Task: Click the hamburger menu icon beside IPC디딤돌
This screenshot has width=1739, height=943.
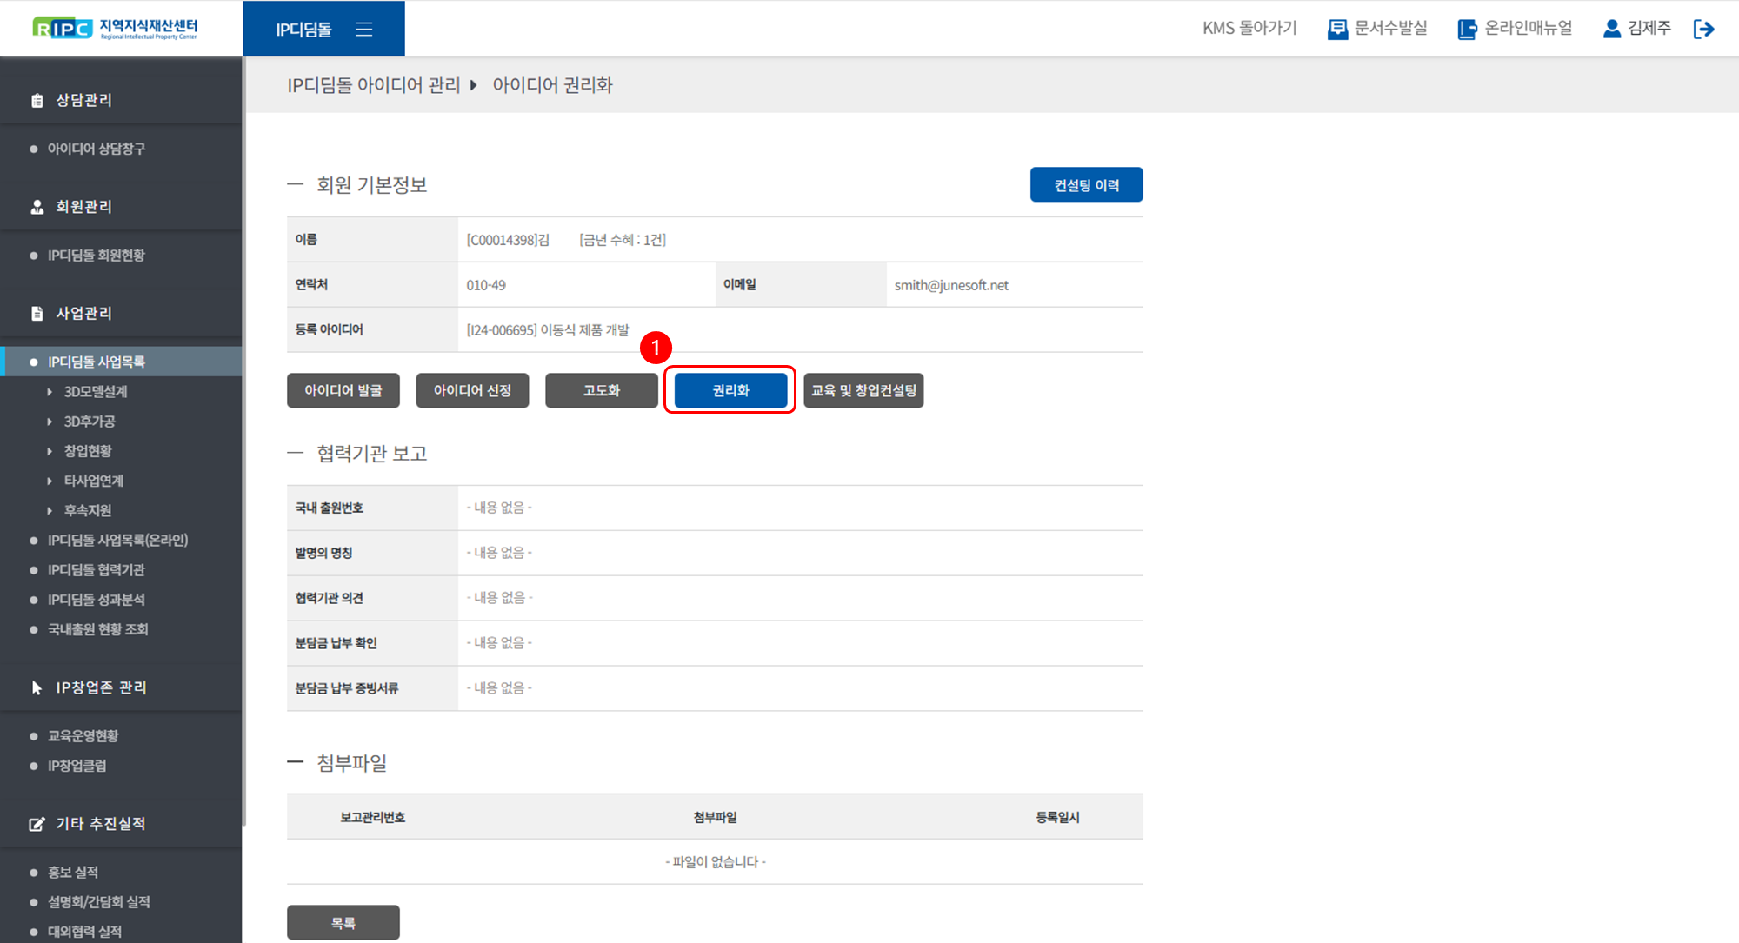Action: pyautogui.click(x=363, y=30)
